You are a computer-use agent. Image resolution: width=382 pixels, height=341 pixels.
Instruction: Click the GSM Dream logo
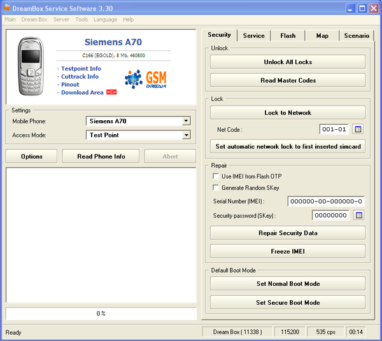145,80
